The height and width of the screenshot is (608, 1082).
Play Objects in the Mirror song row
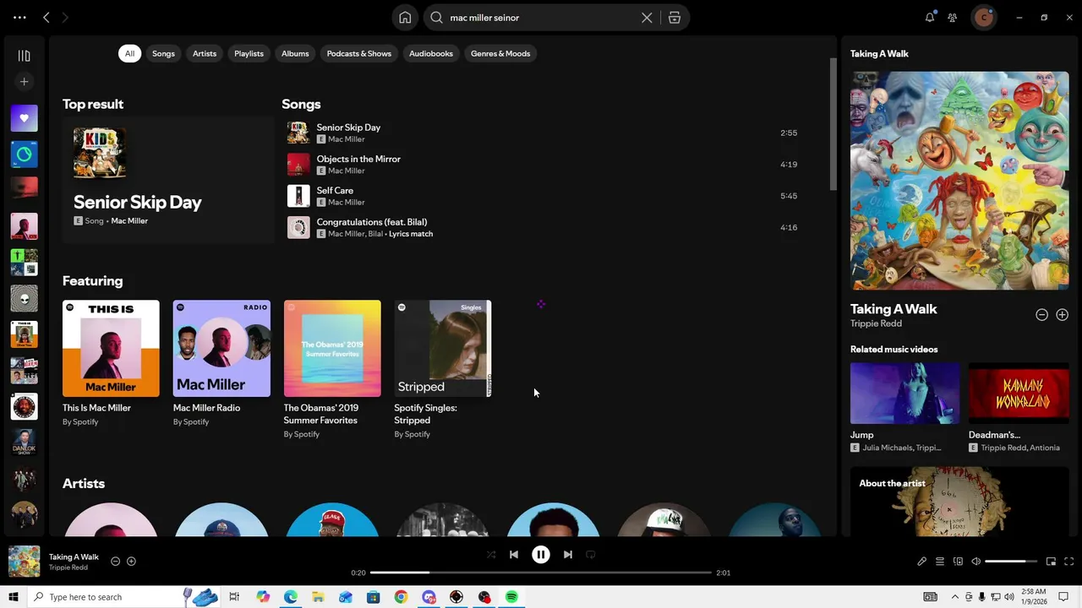pyautogui.click(x=542, y=165)
